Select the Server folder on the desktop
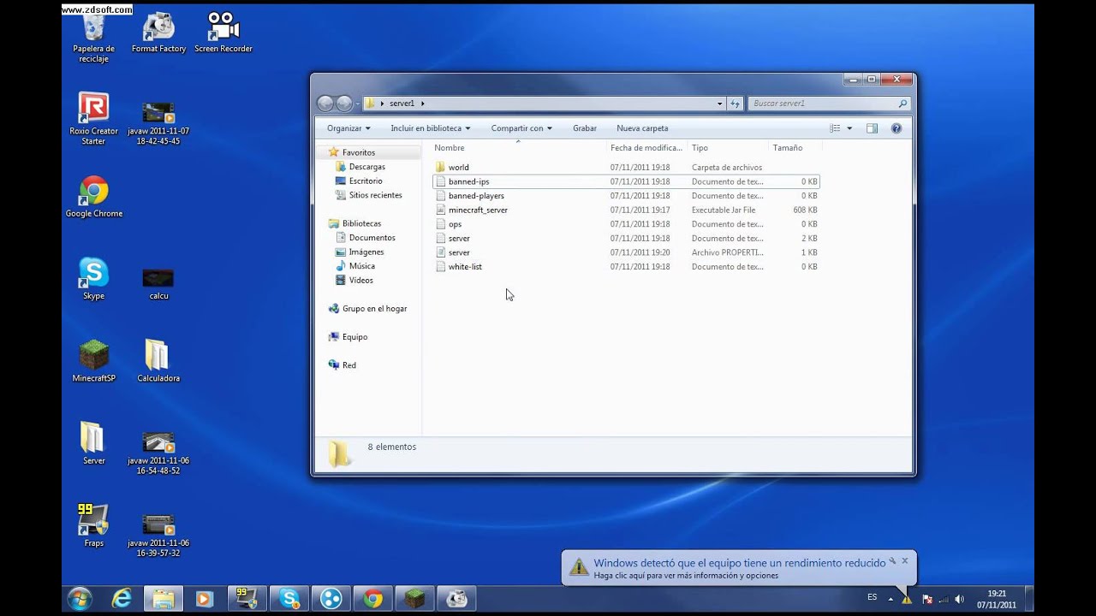The width and height of the screenshot is (1096, 616). pyautogui.click(x=93, y=443)
